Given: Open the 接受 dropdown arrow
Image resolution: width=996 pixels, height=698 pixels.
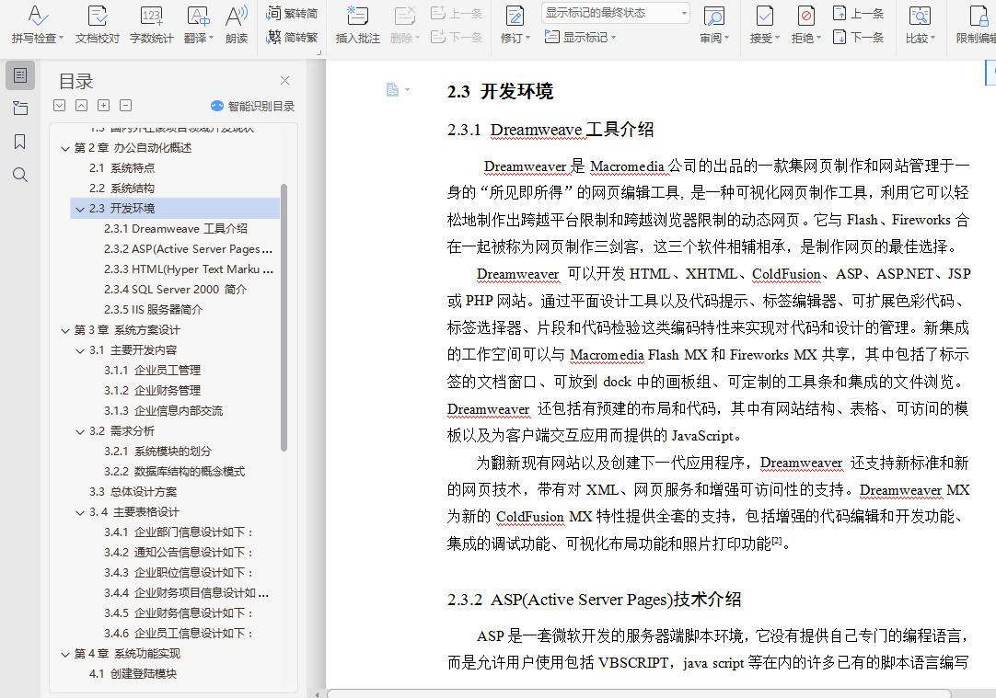Looking at the screenshot, I should click(x=777, y=38).
